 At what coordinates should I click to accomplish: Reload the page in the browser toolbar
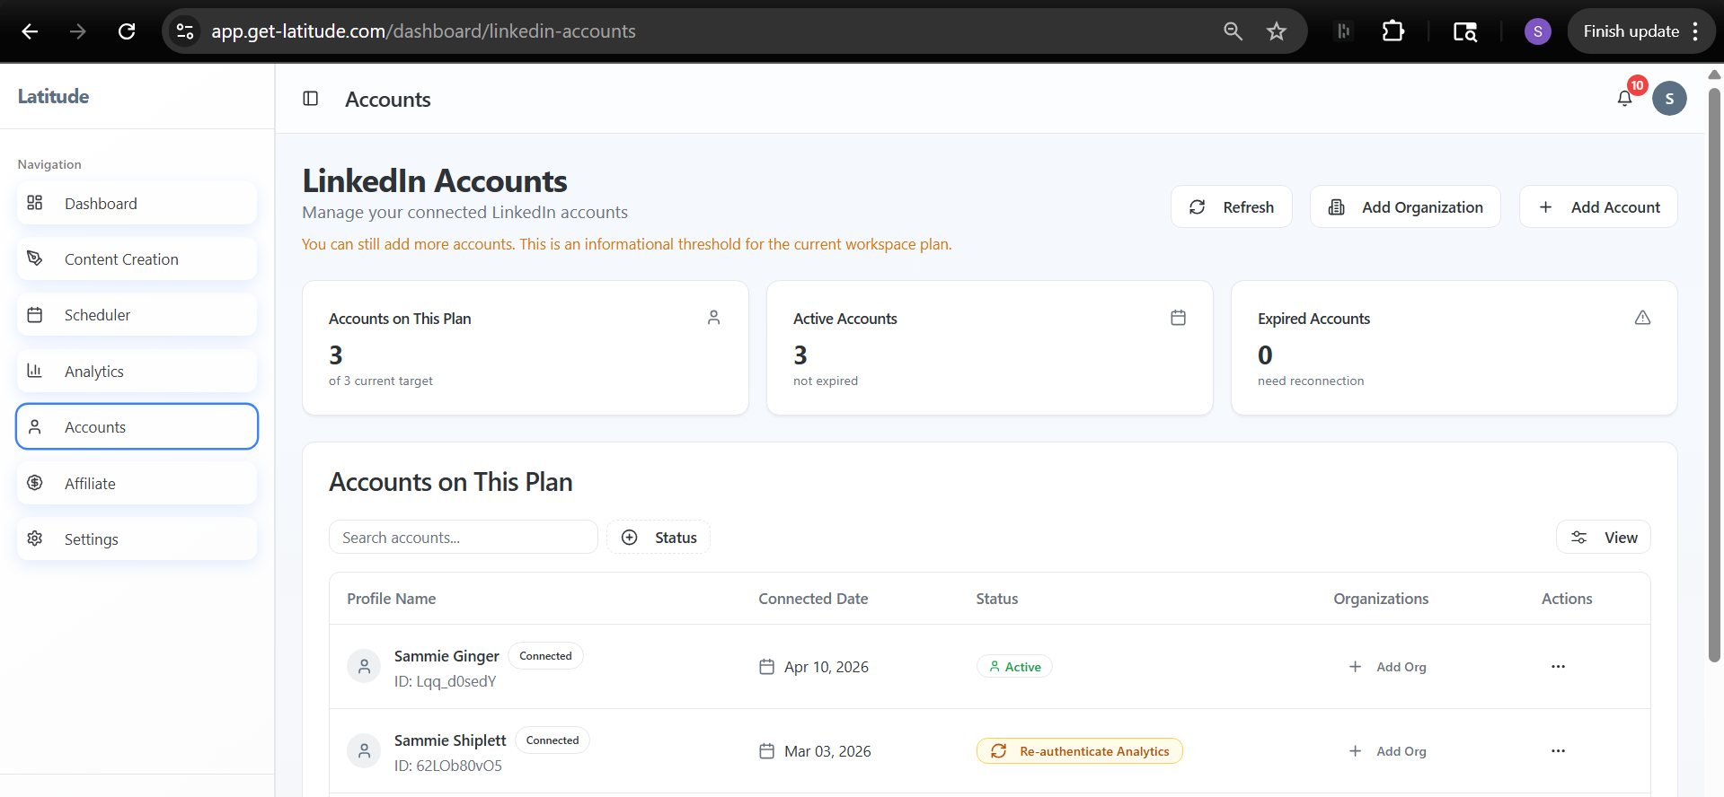click(127, 31)
